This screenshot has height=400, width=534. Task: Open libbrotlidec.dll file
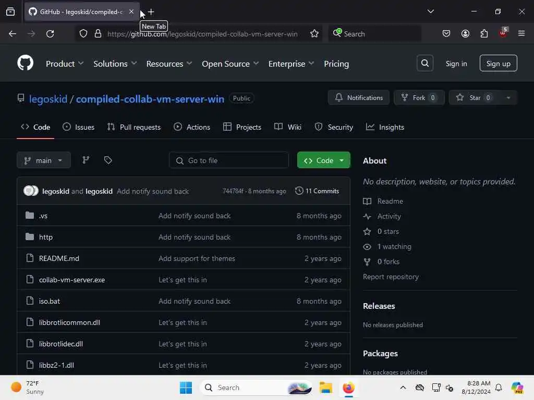click(60, 344)
